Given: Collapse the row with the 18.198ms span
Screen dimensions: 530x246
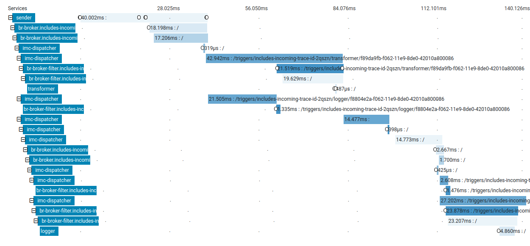Looking at the screenshot, I should click(x=12, y=28).
